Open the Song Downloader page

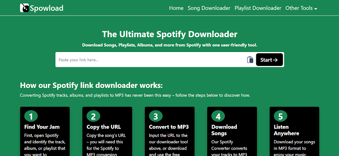pos(209,8)
